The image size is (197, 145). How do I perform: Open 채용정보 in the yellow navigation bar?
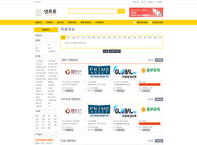pyautogui.click(x=39, y=23)
